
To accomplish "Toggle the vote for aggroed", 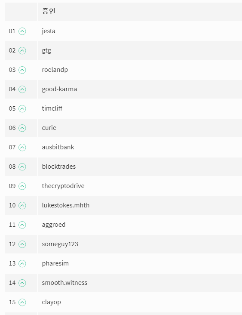I will [22, 225].
